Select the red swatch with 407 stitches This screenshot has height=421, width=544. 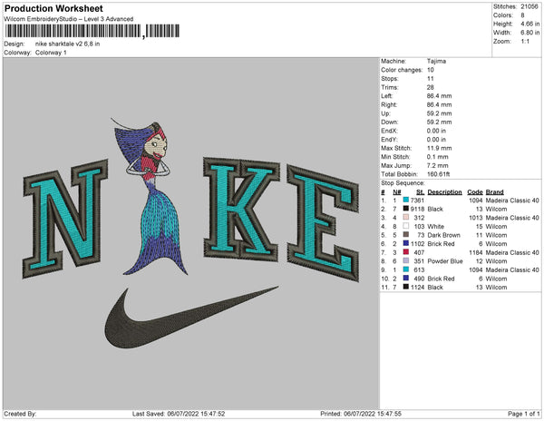click(406, 252)
